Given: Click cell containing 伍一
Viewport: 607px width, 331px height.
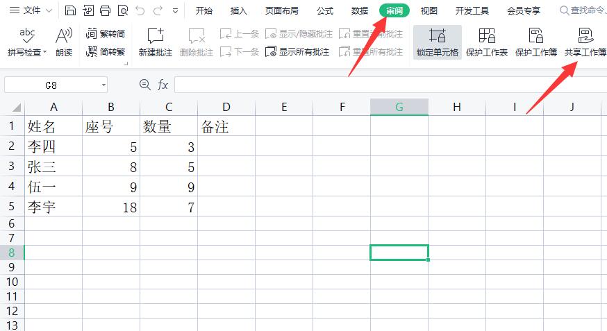Looking at the screenshot, I should point(53,187).
